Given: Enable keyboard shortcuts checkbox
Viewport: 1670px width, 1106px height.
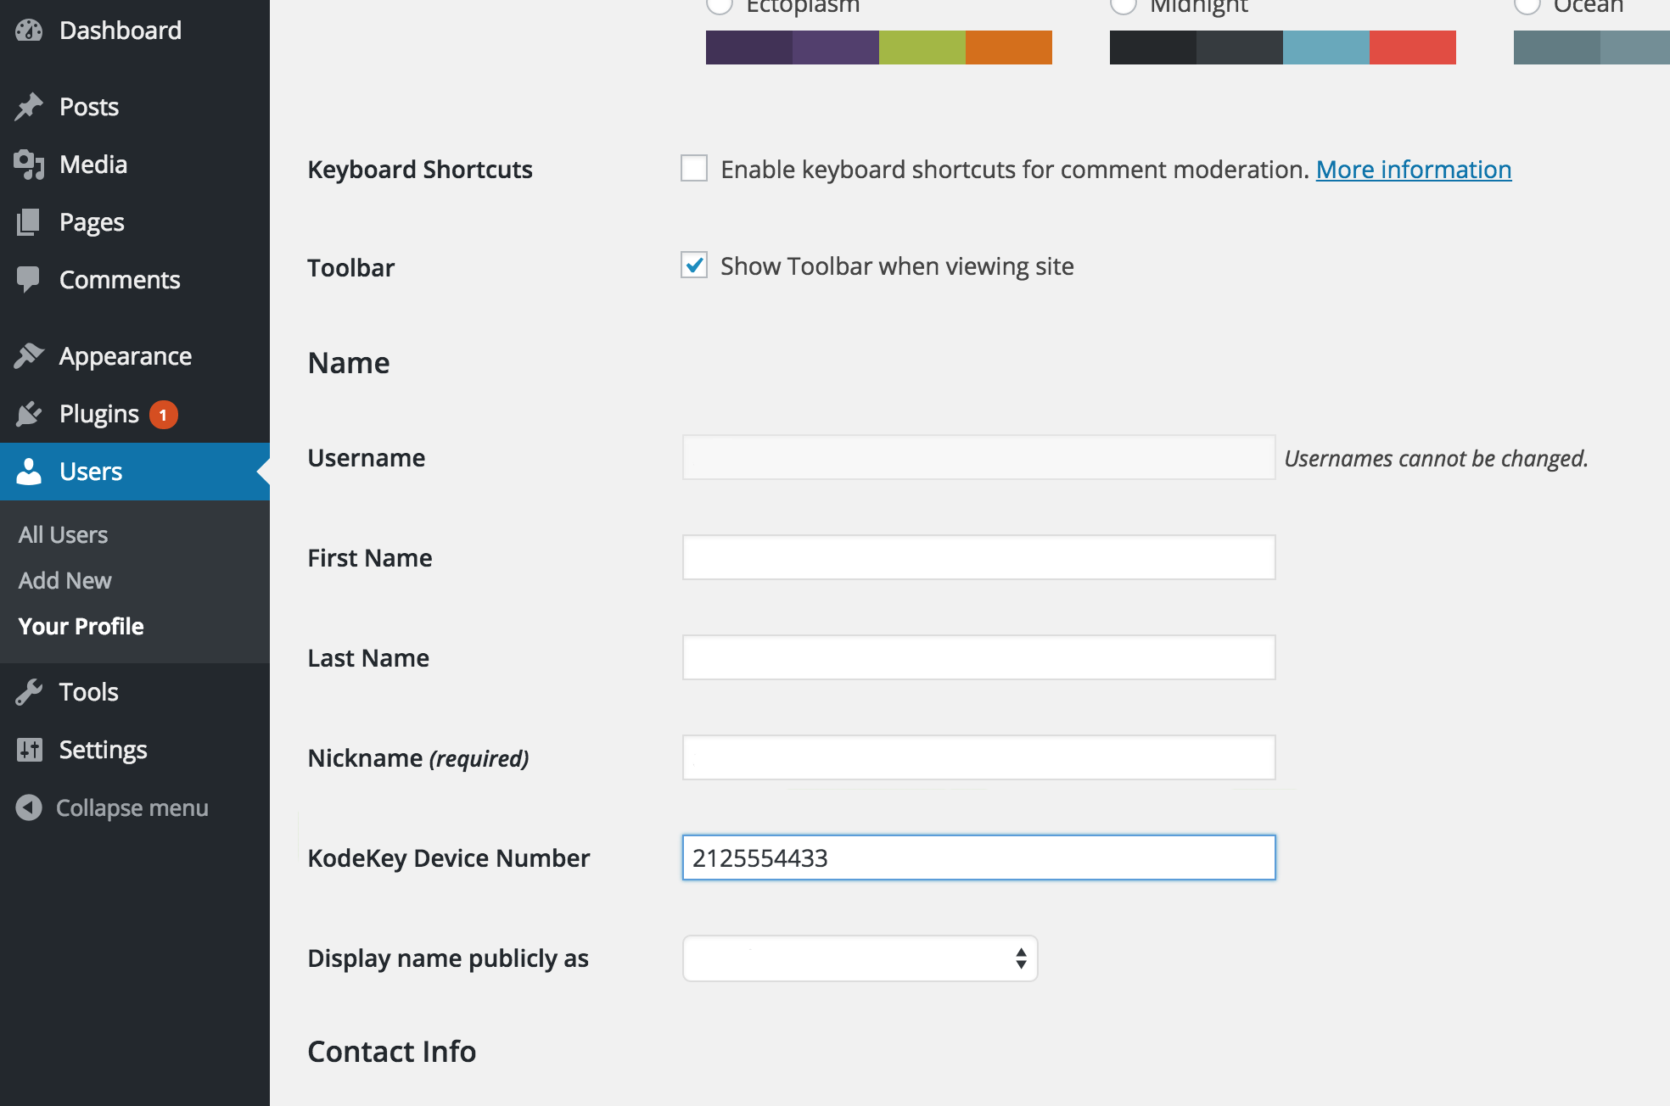Looking at the screenshot, I should click(x=694, y=169).
